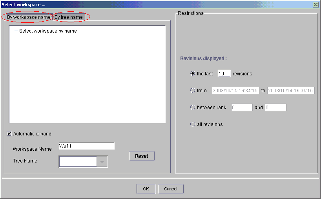Image resolution: width=321 pixels, height=199 pixels.
Task: Click the 'to' end date field
Action: 291,91
